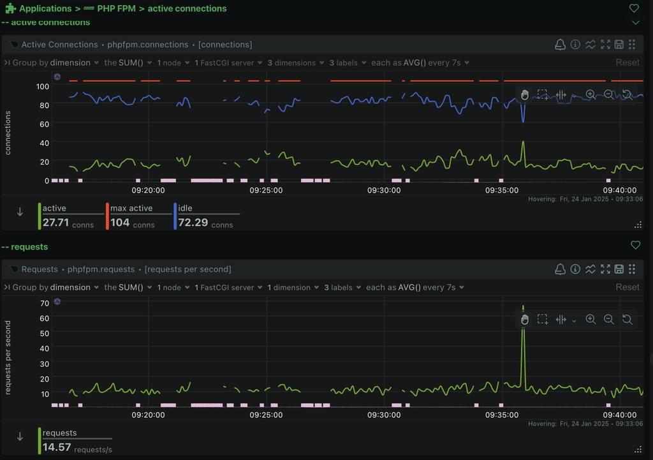653x460 pixels.
Task: Open 1 node selector in requests chart
Action: pos(173,288)
